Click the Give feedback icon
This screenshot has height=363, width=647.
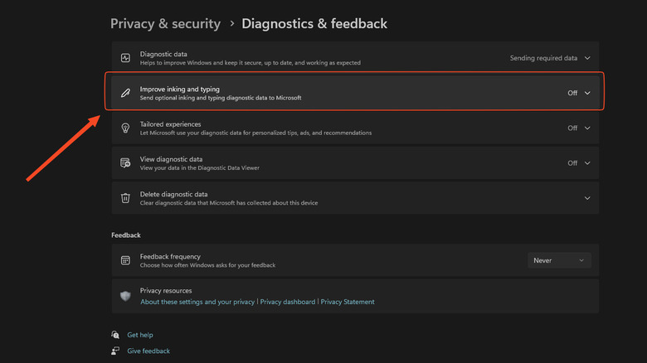(115, 351)
